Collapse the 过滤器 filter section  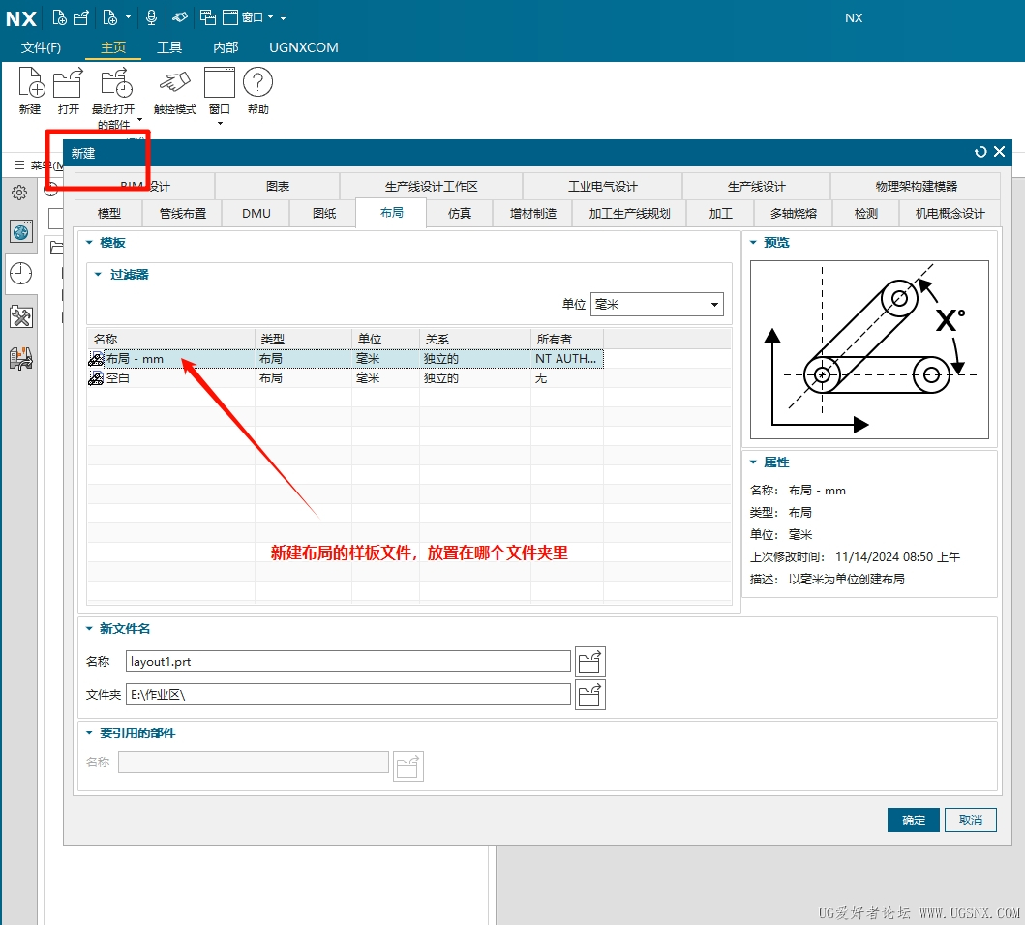pos(98,275)
